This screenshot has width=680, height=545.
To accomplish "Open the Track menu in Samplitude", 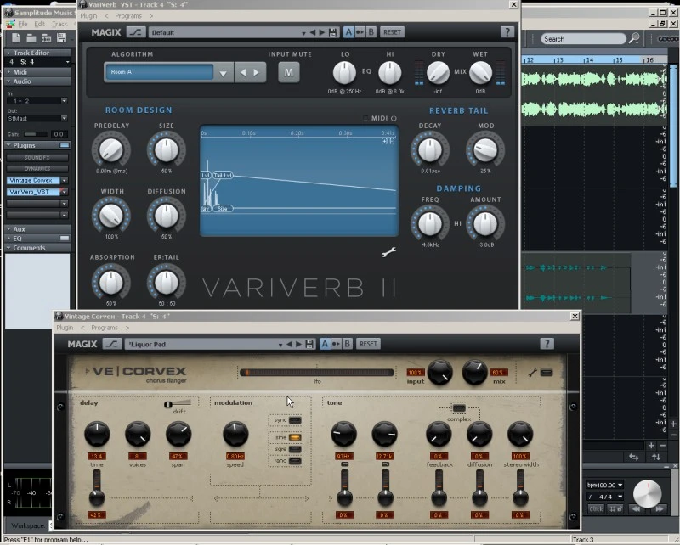I will (x=59, y=24).
